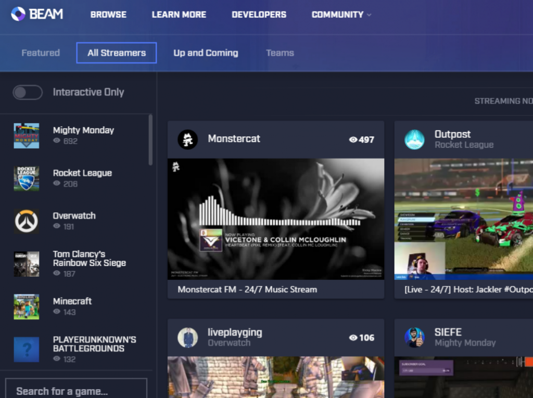Click the eye icon beside 106 viewers
The width and height of the screenshot is (533, 398).
click(353, 338)
